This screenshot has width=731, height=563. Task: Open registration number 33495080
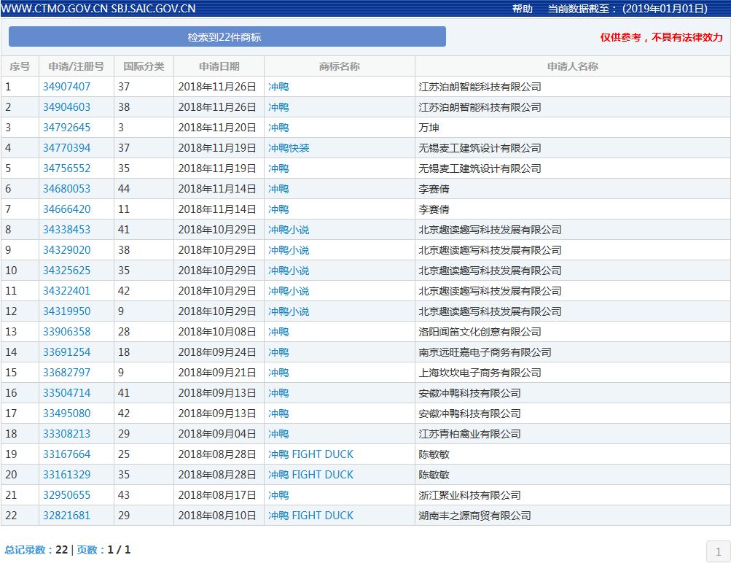tap(66, 413)
